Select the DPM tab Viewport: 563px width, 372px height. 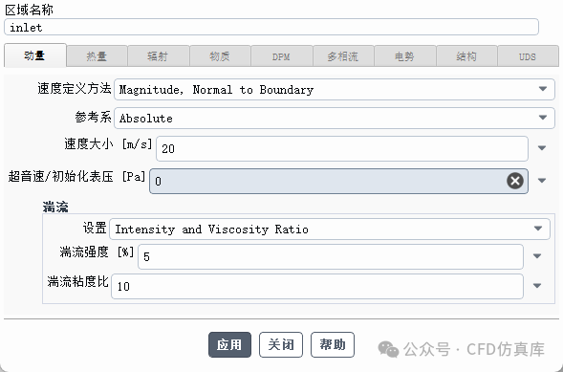281,56
